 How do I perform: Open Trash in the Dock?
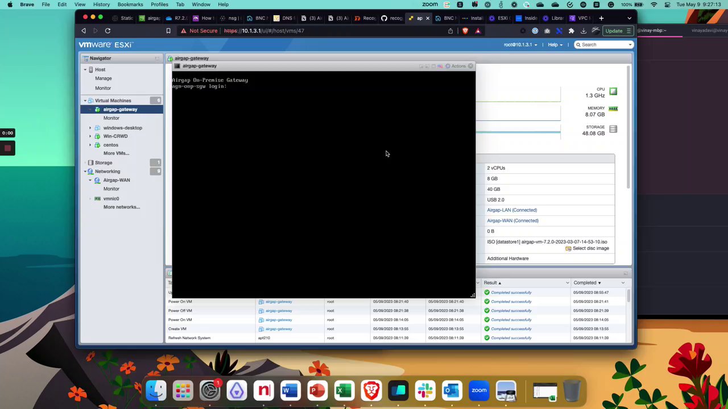pyautogui.click(x=572, y=390)
